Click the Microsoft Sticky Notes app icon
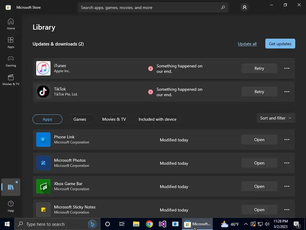The width and height of the screenshot is (306, 230). [43, 210]
